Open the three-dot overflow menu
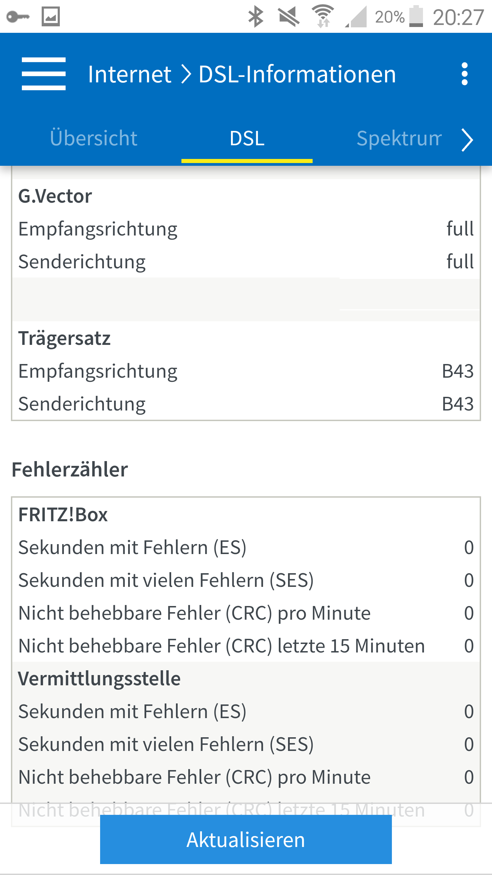 point(464,74)
